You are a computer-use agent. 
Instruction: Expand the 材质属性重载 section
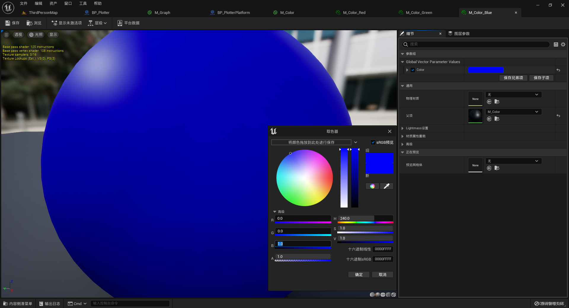click(x=402, y=136)
